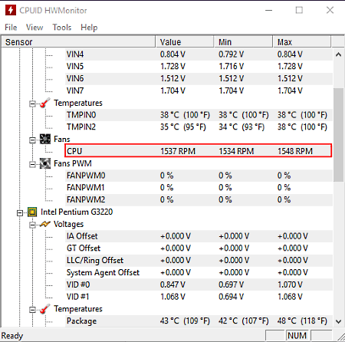Click the 1548 RPM max fan value

[295, 151]
